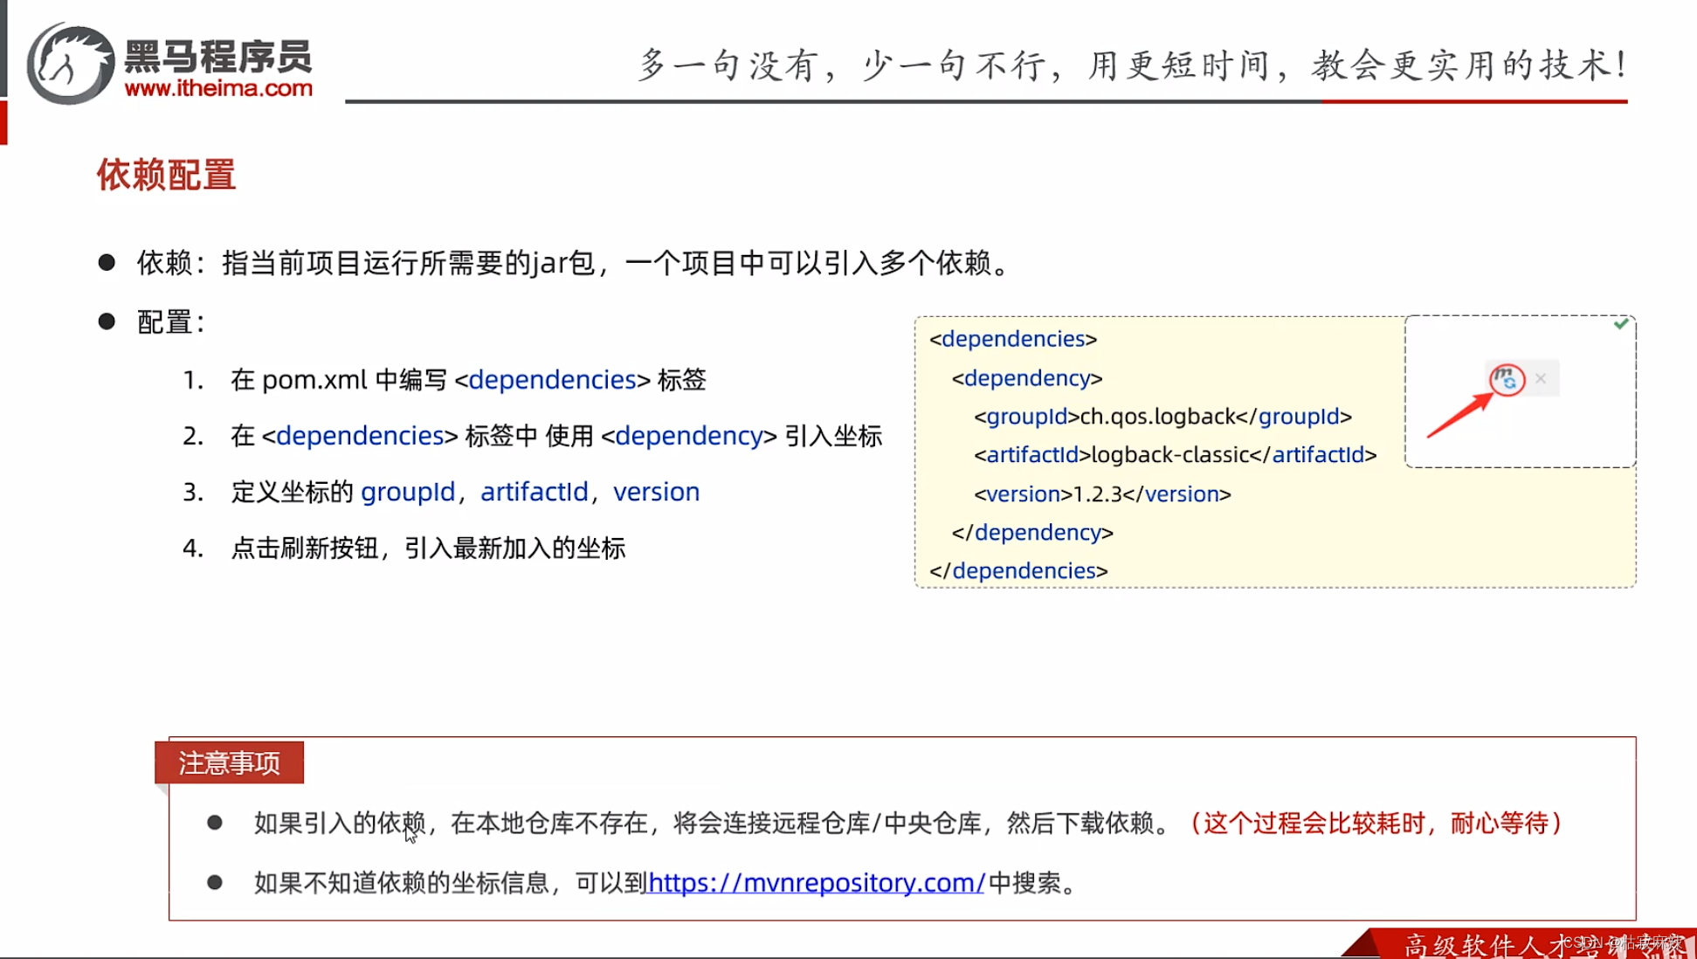Image resolution: width=1697 pixels, height=959 pixels.
Task: Click the blue artifactId keyword in step 3
Action: [x=534, y=492]
